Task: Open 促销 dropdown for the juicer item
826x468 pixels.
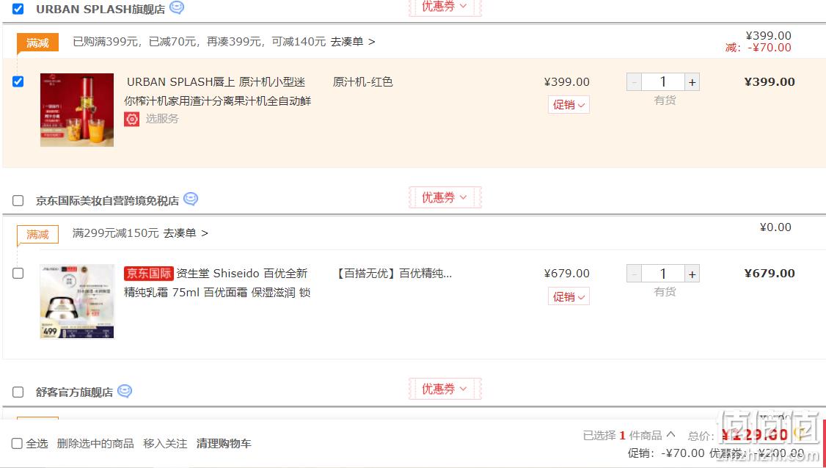Action: pyautogui.click(x=569, y=105)
